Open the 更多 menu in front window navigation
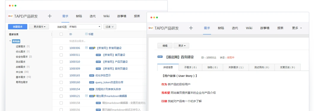314x111 pixels. [297, 28]
